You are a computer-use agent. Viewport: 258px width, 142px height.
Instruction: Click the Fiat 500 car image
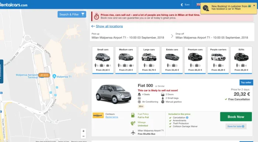point(114,94)
